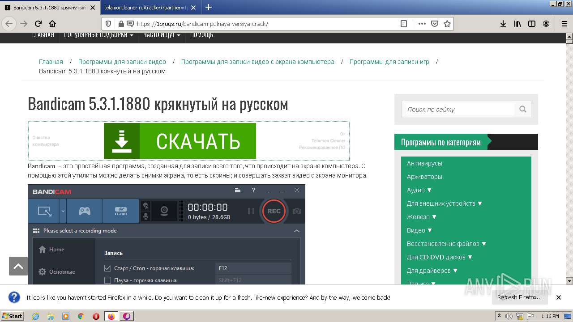
Task: Expand Аудио category
Action: point(419,190)
